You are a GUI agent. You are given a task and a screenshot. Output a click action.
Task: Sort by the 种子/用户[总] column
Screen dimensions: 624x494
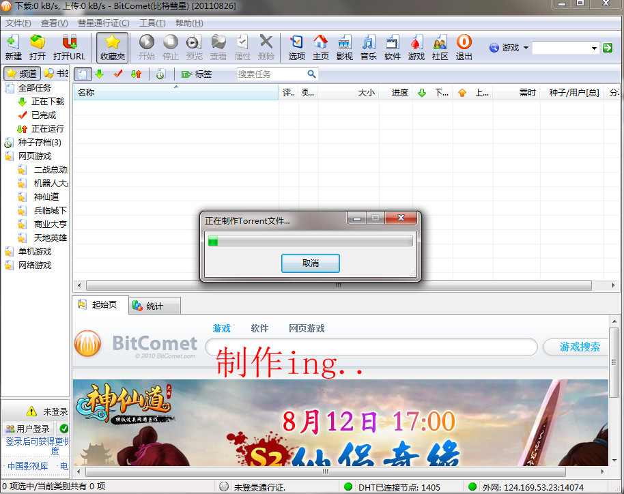tap(572, 92)
